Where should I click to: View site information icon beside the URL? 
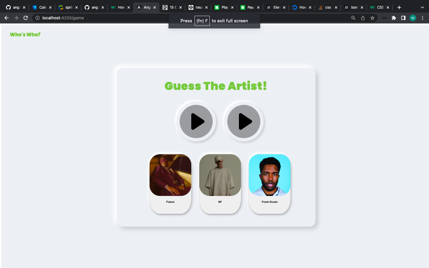38,18
